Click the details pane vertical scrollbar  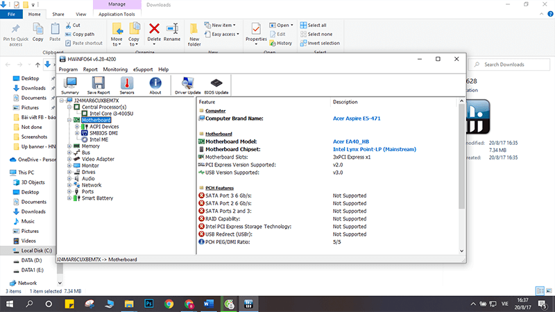click(461, 155)
